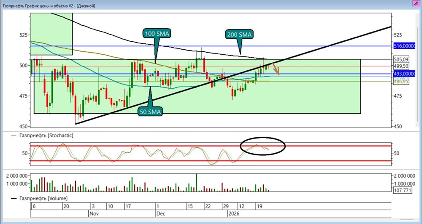Viewport: 422px width, 224px height.
Task: Click the Nov month label on timeline
Action: (94, 214)
